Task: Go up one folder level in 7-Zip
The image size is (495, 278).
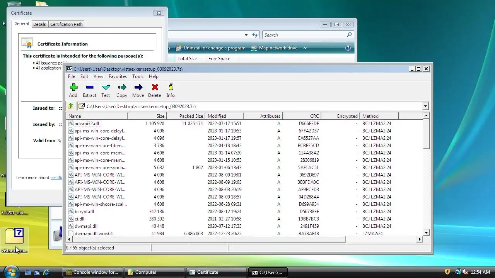Action: pyautogui.click(x=70, y=106)
